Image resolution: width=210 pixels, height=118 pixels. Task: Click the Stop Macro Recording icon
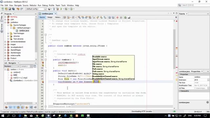coord(121,17)
